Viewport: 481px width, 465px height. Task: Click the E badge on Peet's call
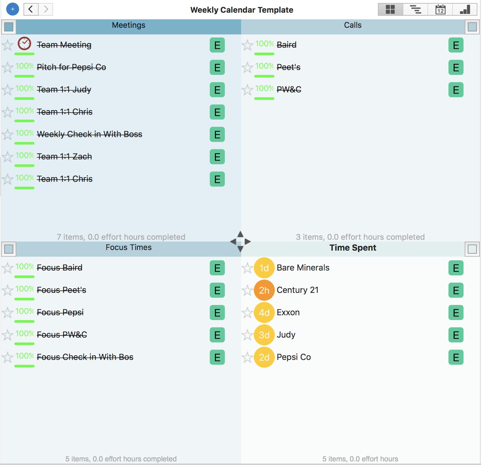(456, 68)
